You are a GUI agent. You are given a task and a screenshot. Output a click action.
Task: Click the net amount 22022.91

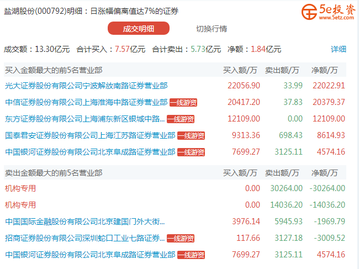pos(329,86)
